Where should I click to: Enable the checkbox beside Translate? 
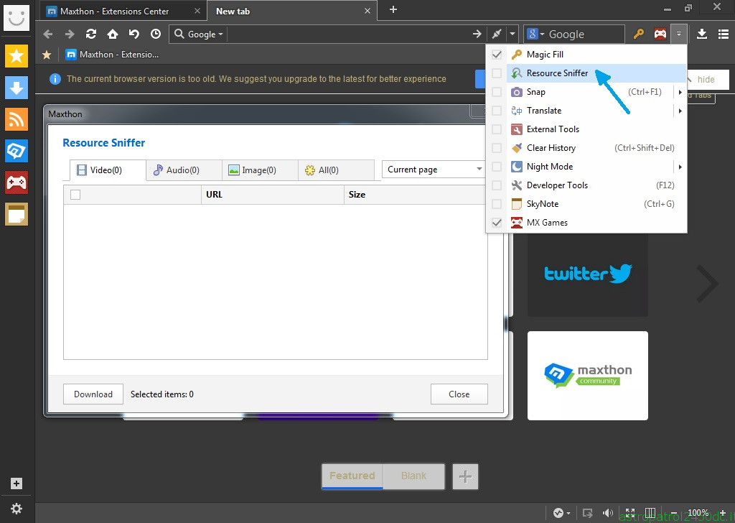pyautogui.click(x=497, y=111)
